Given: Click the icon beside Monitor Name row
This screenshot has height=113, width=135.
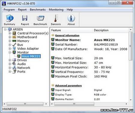Looking at the screenshot, I should [x=53, y=40].
